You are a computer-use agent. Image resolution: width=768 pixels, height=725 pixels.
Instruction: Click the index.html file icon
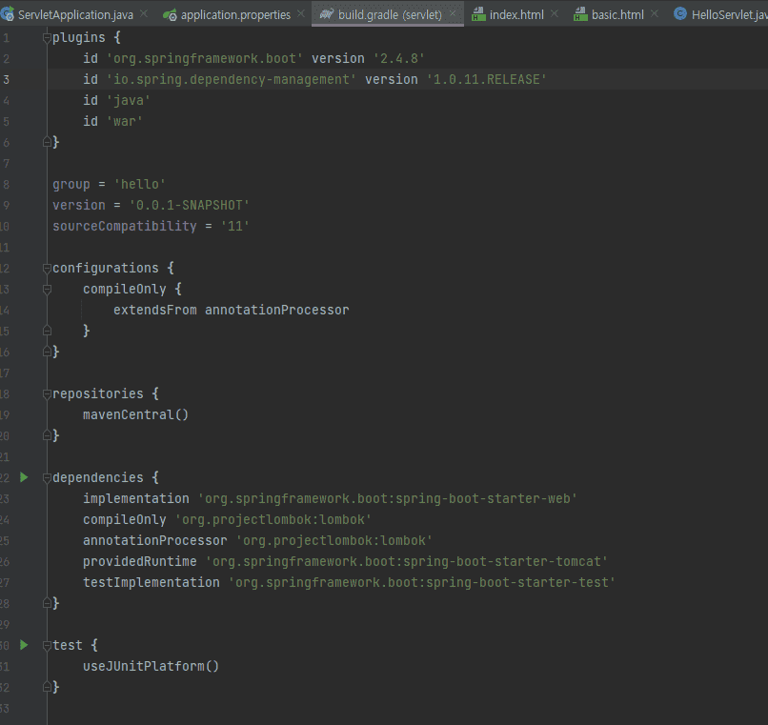(478, 14)
